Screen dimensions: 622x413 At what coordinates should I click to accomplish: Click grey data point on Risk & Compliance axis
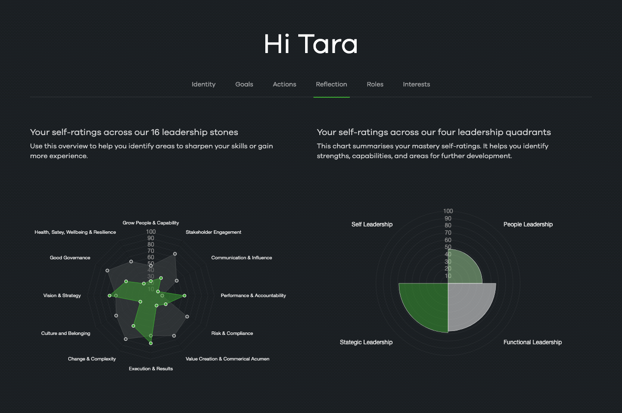pos(187,317)
